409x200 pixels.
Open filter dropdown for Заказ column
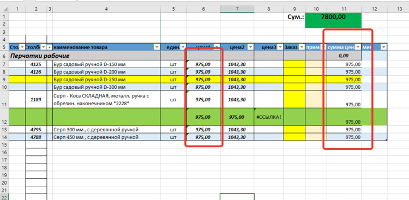302,47
